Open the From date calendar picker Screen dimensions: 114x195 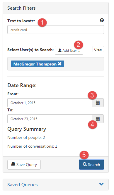tap(98, 103)
